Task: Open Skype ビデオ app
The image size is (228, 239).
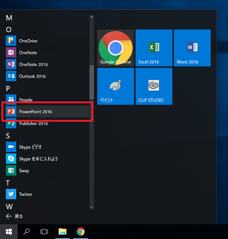Action: (30, 147)
